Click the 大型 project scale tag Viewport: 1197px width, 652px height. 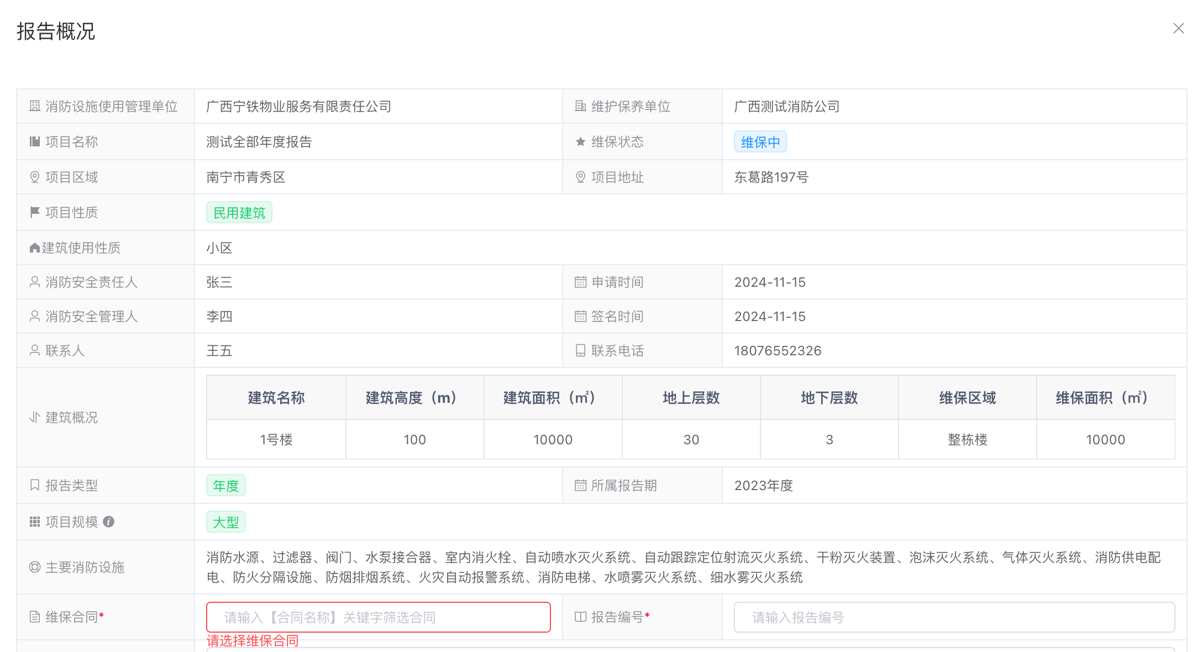(226, 522)
